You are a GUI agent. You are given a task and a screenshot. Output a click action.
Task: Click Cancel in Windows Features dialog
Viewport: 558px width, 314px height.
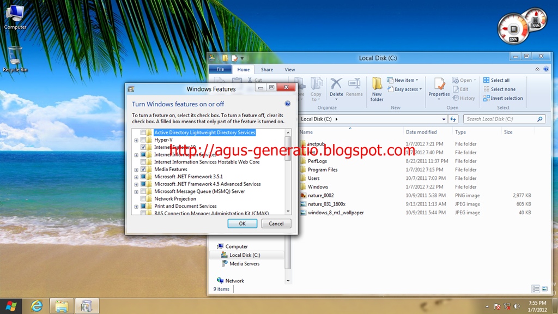pyautogui.click(x=276, y=224)
